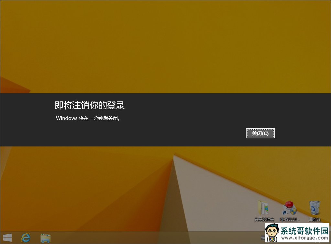
Task: Click the partially hidden VM tray icon
Action: pyautogui.click(x=262, y=238)
